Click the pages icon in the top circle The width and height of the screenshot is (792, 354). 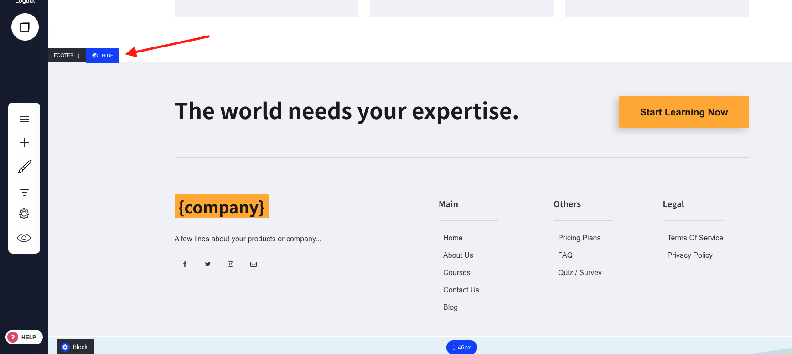(25, 27)
